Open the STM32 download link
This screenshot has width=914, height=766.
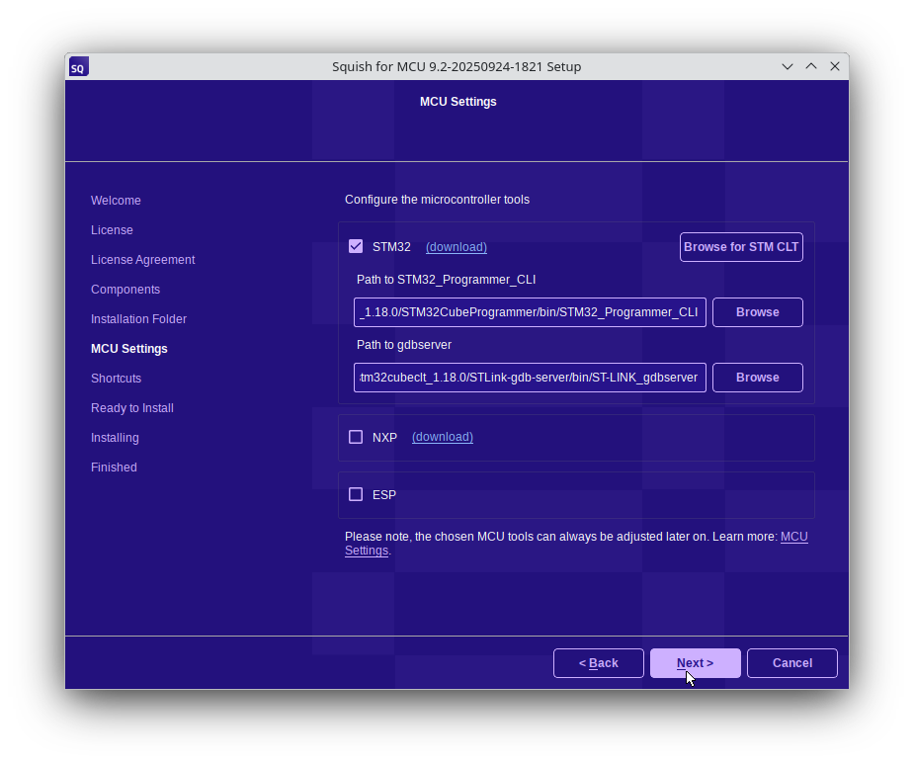[x=456, y=247]
